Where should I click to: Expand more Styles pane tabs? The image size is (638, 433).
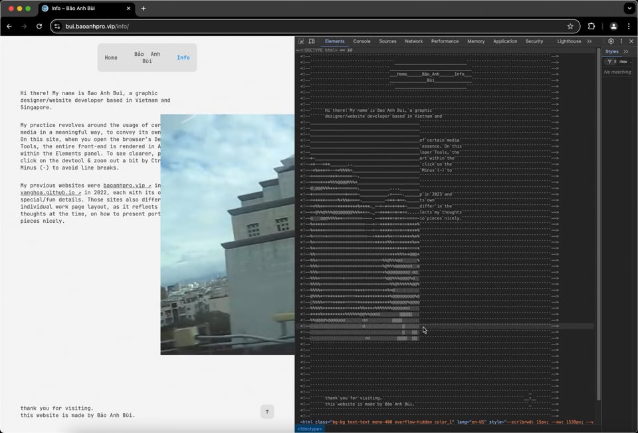point(626,51)
